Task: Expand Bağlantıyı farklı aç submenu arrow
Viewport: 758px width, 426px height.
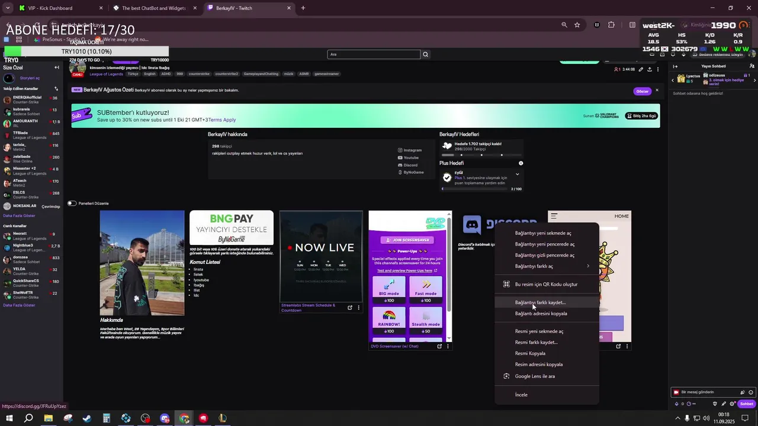Action: (x=588, y=266)
